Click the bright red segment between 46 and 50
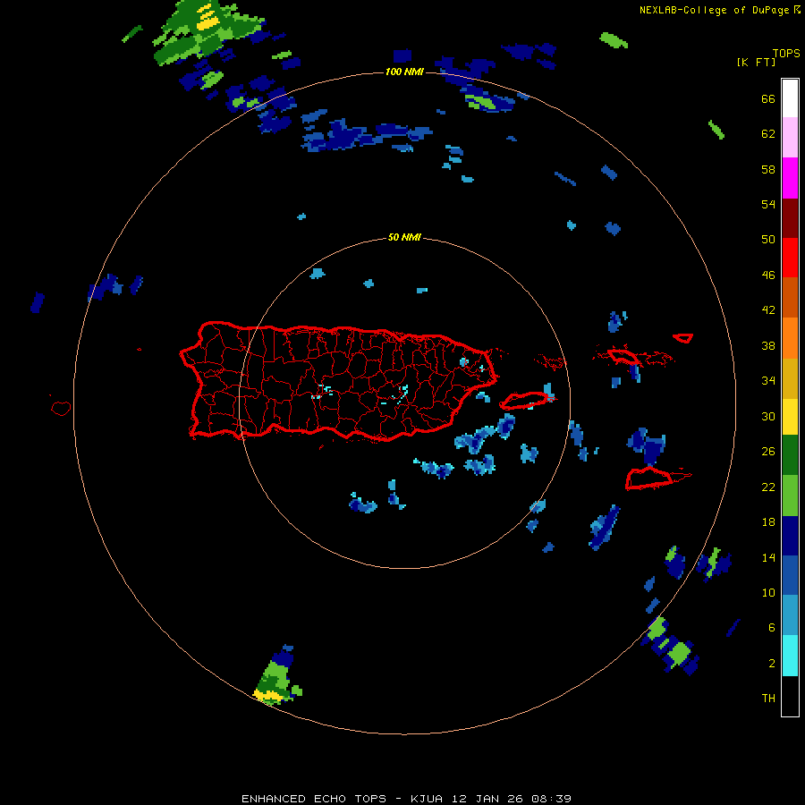Screen dimensions: 805x805 tap(790, 258)
